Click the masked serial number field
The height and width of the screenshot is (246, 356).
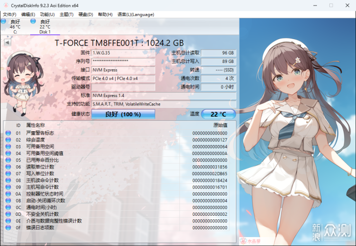(x=123, y=61)
